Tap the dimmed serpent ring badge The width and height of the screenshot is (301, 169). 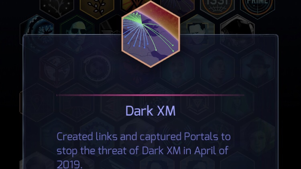click(x=97, y=68)
